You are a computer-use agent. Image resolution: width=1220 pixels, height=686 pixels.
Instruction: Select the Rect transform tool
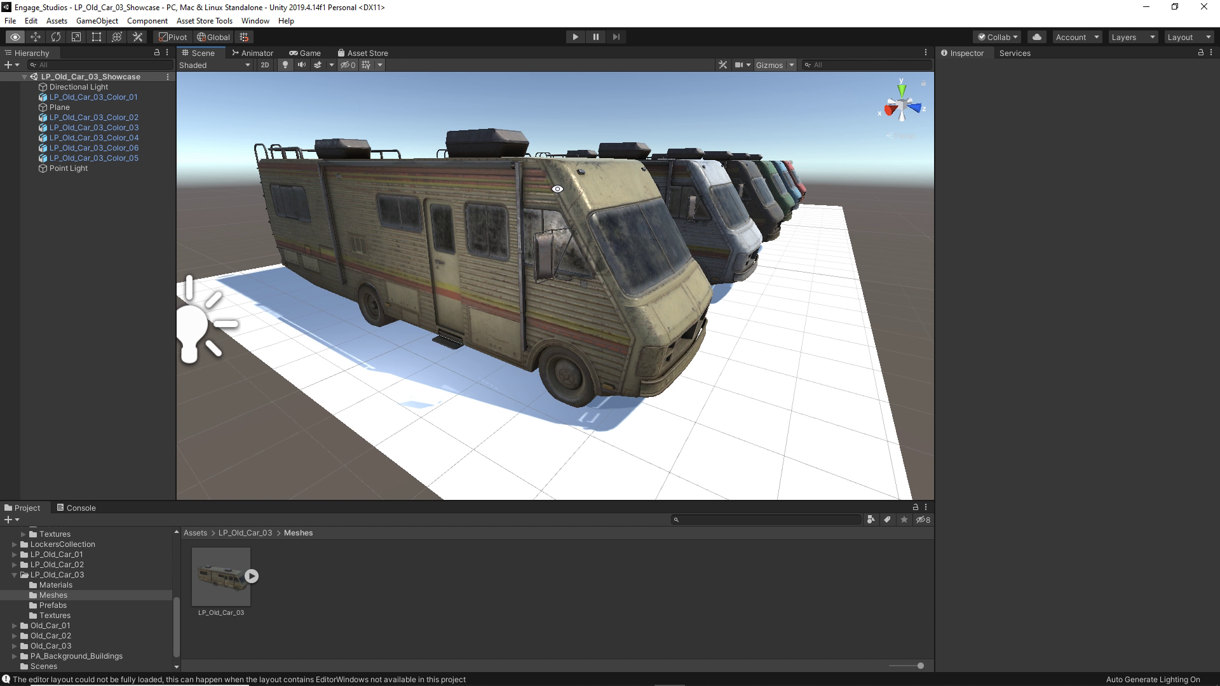[97, 37]
